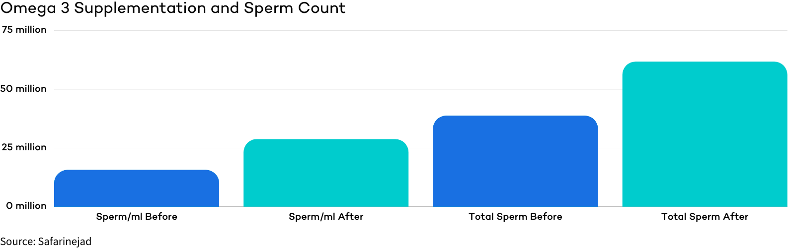Click the shortest blue bar's top edge
This screenshot has width=795, height=248.
pos(137,170)
